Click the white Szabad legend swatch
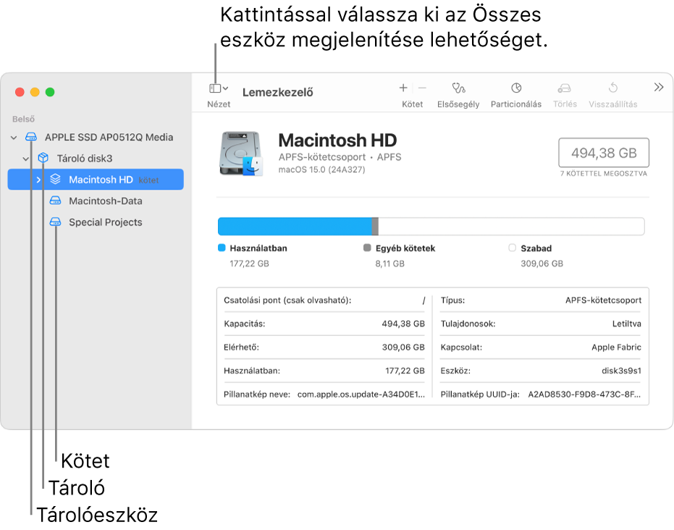Image resolution: width=674 pixels, height=530 pixels. [512, 248]
